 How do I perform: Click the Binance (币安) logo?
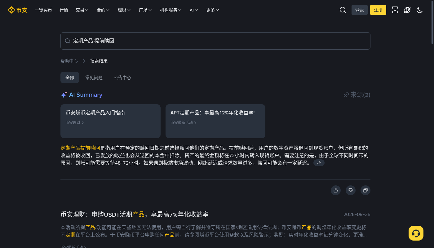point(18,10)
